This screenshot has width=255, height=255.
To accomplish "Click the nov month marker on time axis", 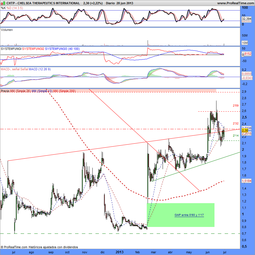I will (x=85, y=252).
